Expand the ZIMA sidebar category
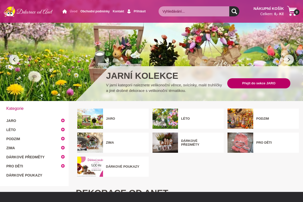 (x=63, y=148)
